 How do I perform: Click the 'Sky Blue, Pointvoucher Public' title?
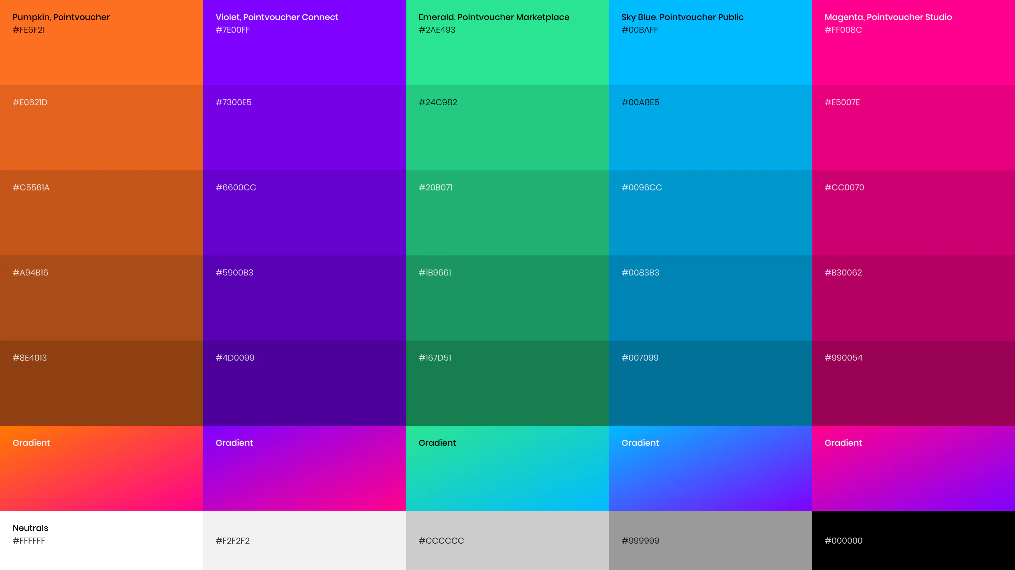[x=682, y=17]
